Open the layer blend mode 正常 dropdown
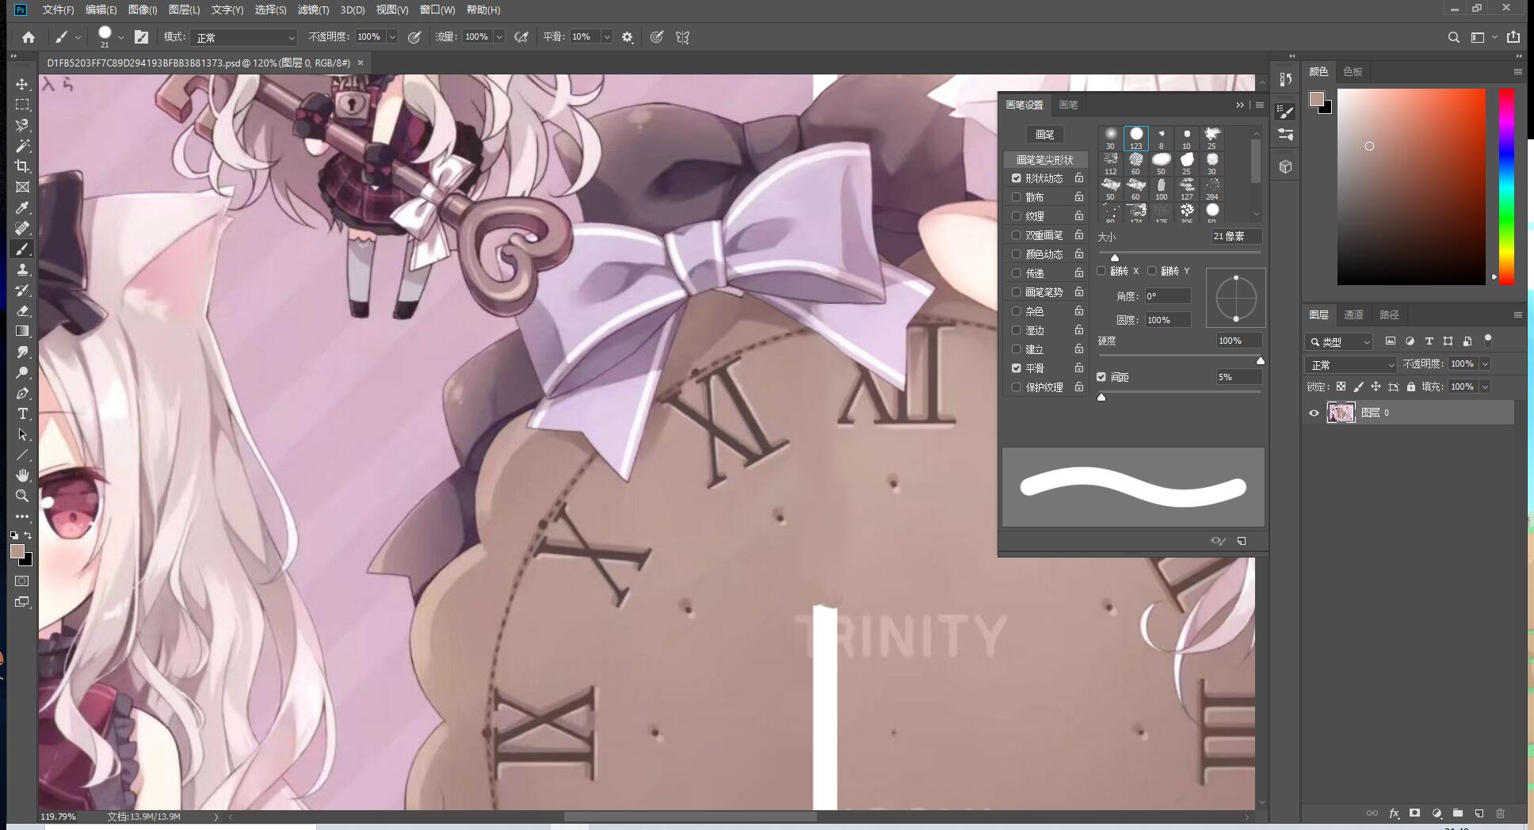 (1351, 364)
